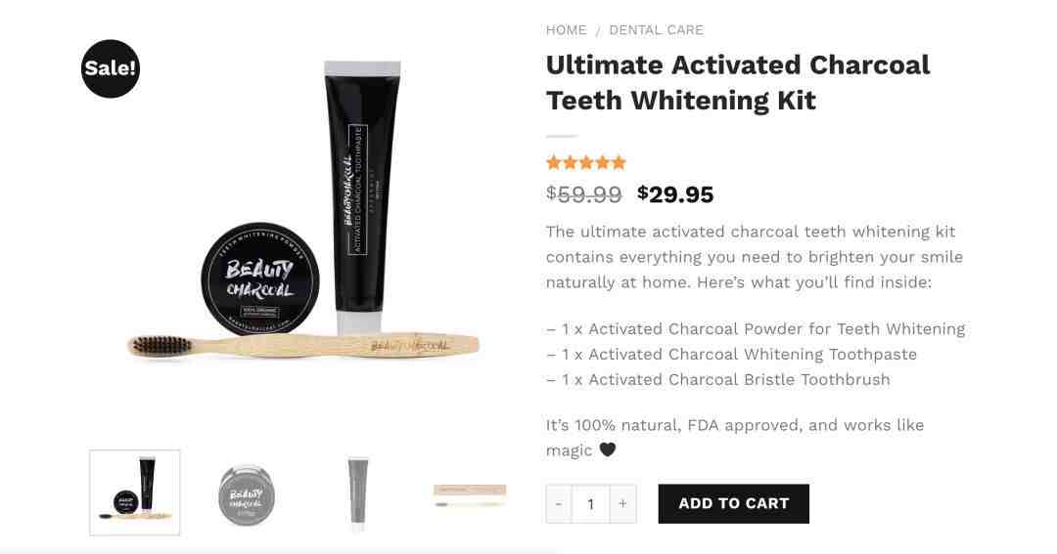Click the black Sale! badge
Viewport: 1057px width, 554px height.
(x=111, y=68)
